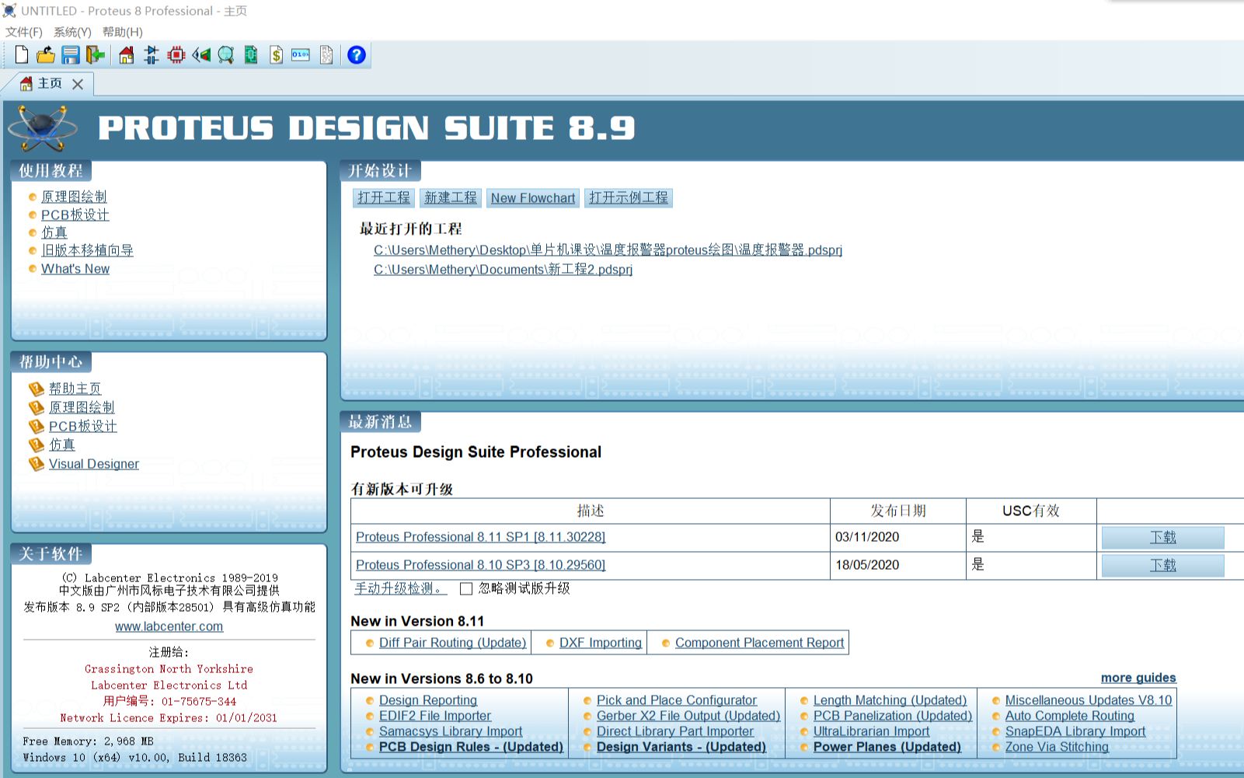Open the Auto Complete Routing guide

pyautogui.click(x=1070, y=716)
